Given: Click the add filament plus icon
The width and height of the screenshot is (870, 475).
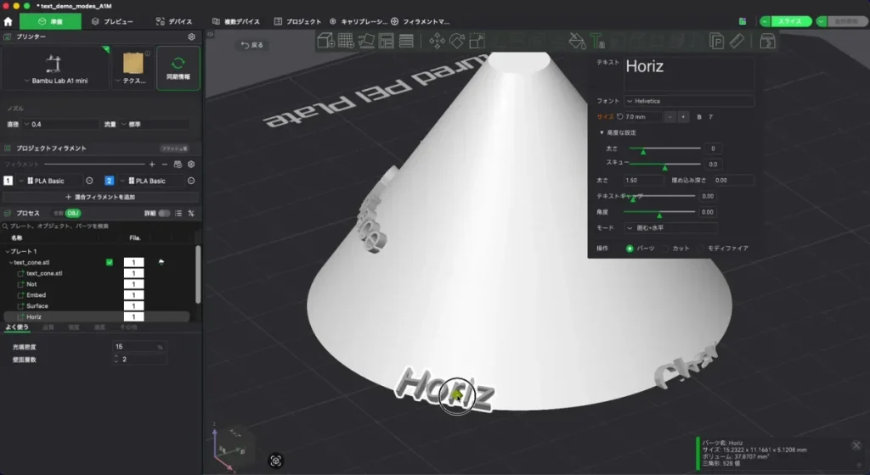Looking at the screenshot, I should (x=152, y=165).
